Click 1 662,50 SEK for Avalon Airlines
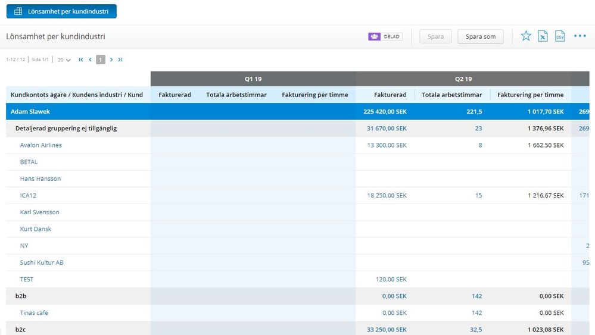This screenshot has width=595, height=335. pos(546,145)
